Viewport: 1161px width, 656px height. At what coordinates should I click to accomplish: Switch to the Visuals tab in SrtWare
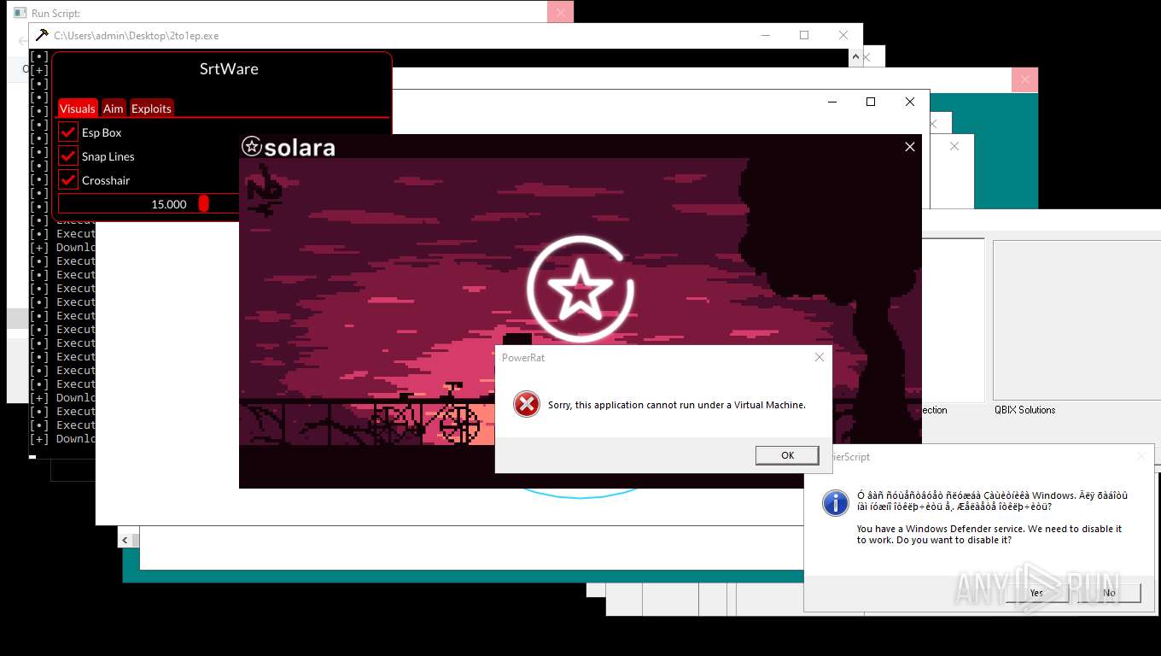click(77, 108)
